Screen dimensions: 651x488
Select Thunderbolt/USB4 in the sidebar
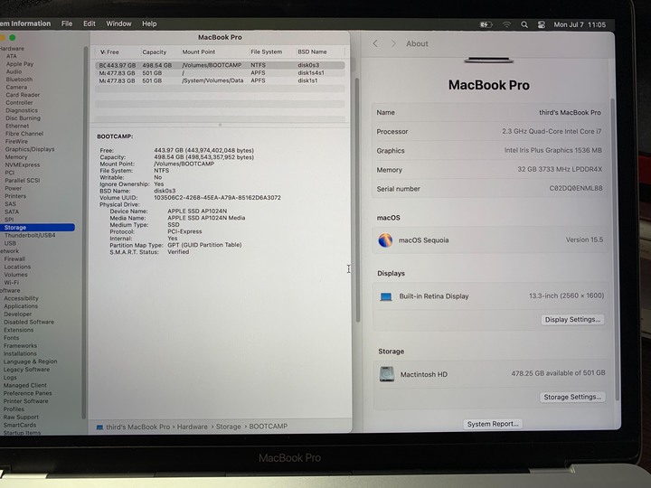(30, 235)
